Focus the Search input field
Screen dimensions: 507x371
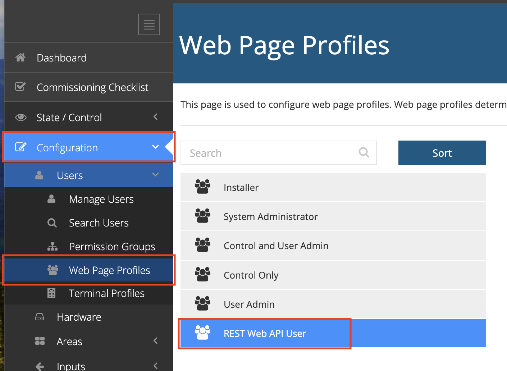pos(270,153)
